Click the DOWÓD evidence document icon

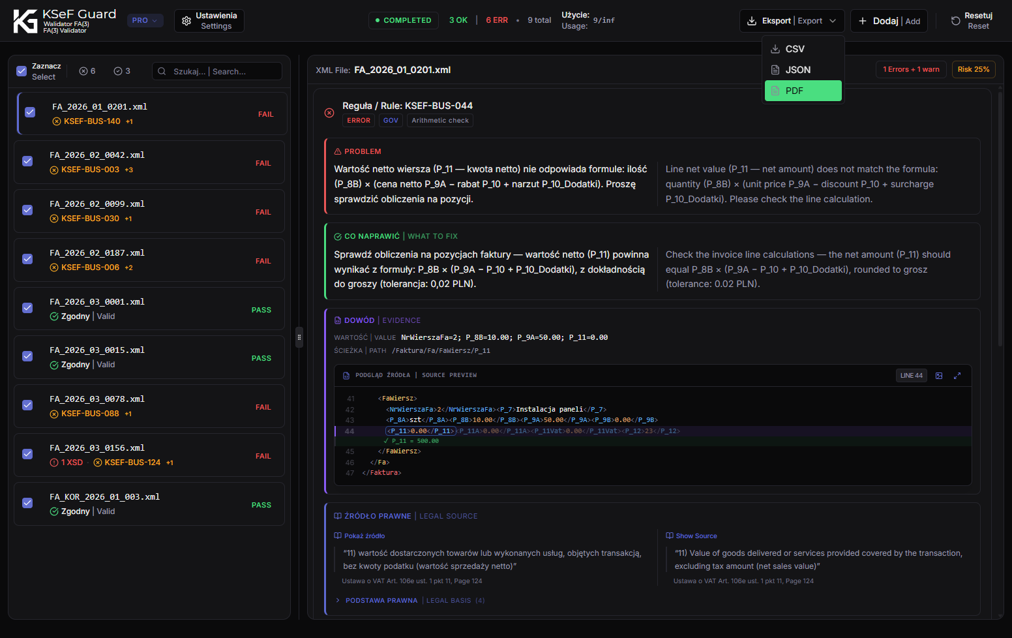point(338,320)
